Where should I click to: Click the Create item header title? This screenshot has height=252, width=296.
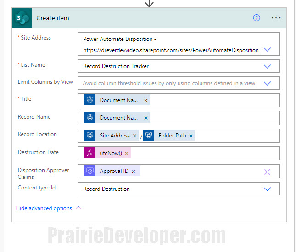pos(53,18)
